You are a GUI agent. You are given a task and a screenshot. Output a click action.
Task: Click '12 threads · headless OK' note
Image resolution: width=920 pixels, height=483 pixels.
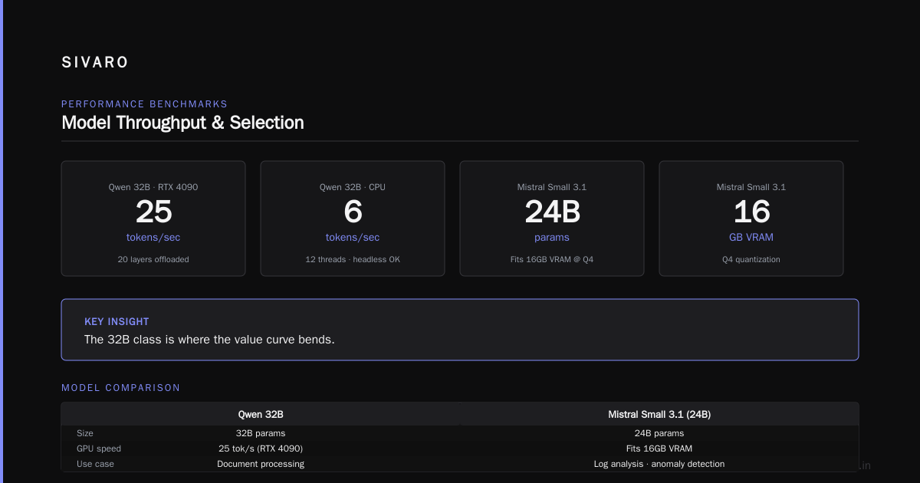point(353,259)
